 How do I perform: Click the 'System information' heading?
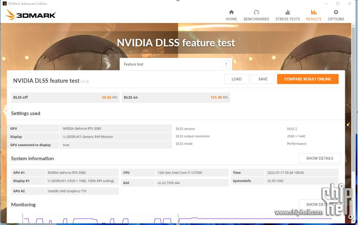tap(33, 159)
